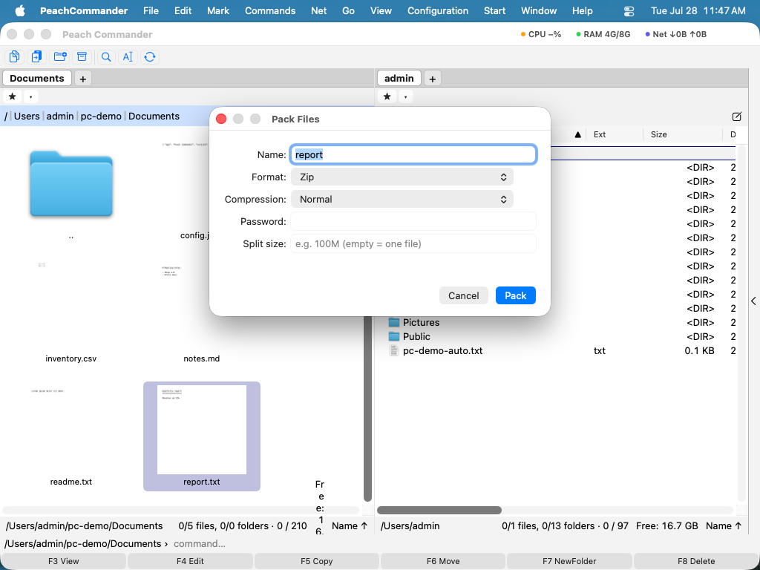Open Search with the magnifier icon
760x570 pixels.
pos(105,56)
